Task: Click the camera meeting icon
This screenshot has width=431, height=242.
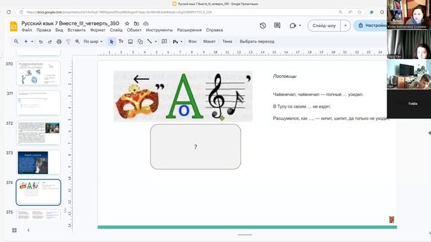Action: click(293, 26)
